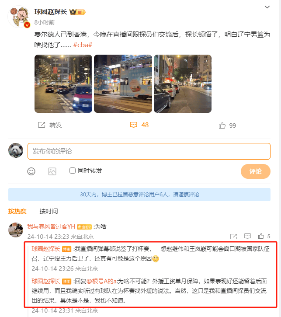
Task: Open the #cba# hashtag link
Action: coord(83,45)
